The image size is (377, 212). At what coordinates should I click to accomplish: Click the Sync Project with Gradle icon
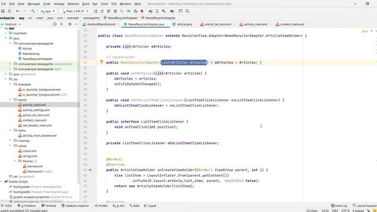click(x=150, y=11)
